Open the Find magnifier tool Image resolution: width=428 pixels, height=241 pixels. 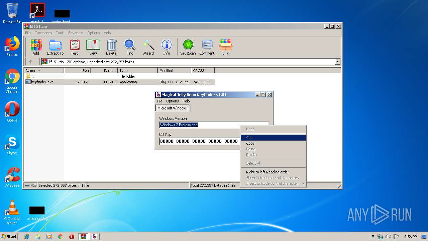tap(130, 47)
